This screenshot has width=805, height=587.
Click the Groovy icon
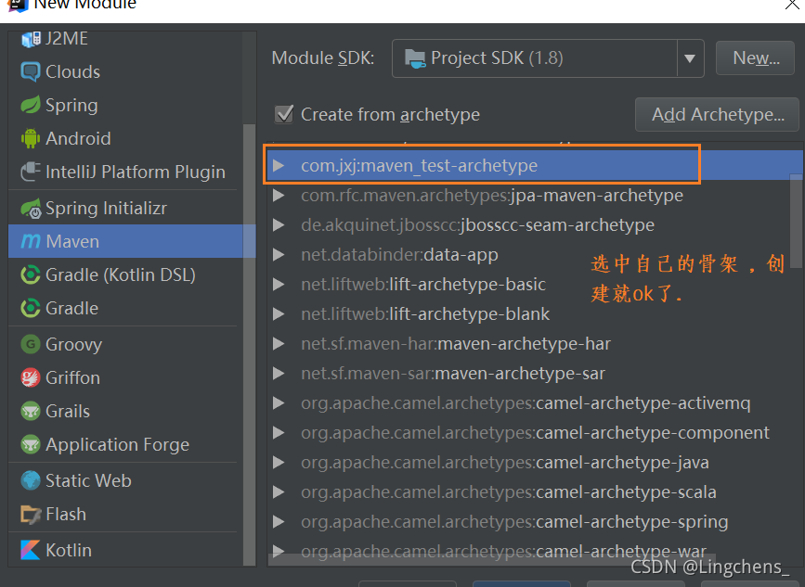pyautogui.click(x=31, y=344)
